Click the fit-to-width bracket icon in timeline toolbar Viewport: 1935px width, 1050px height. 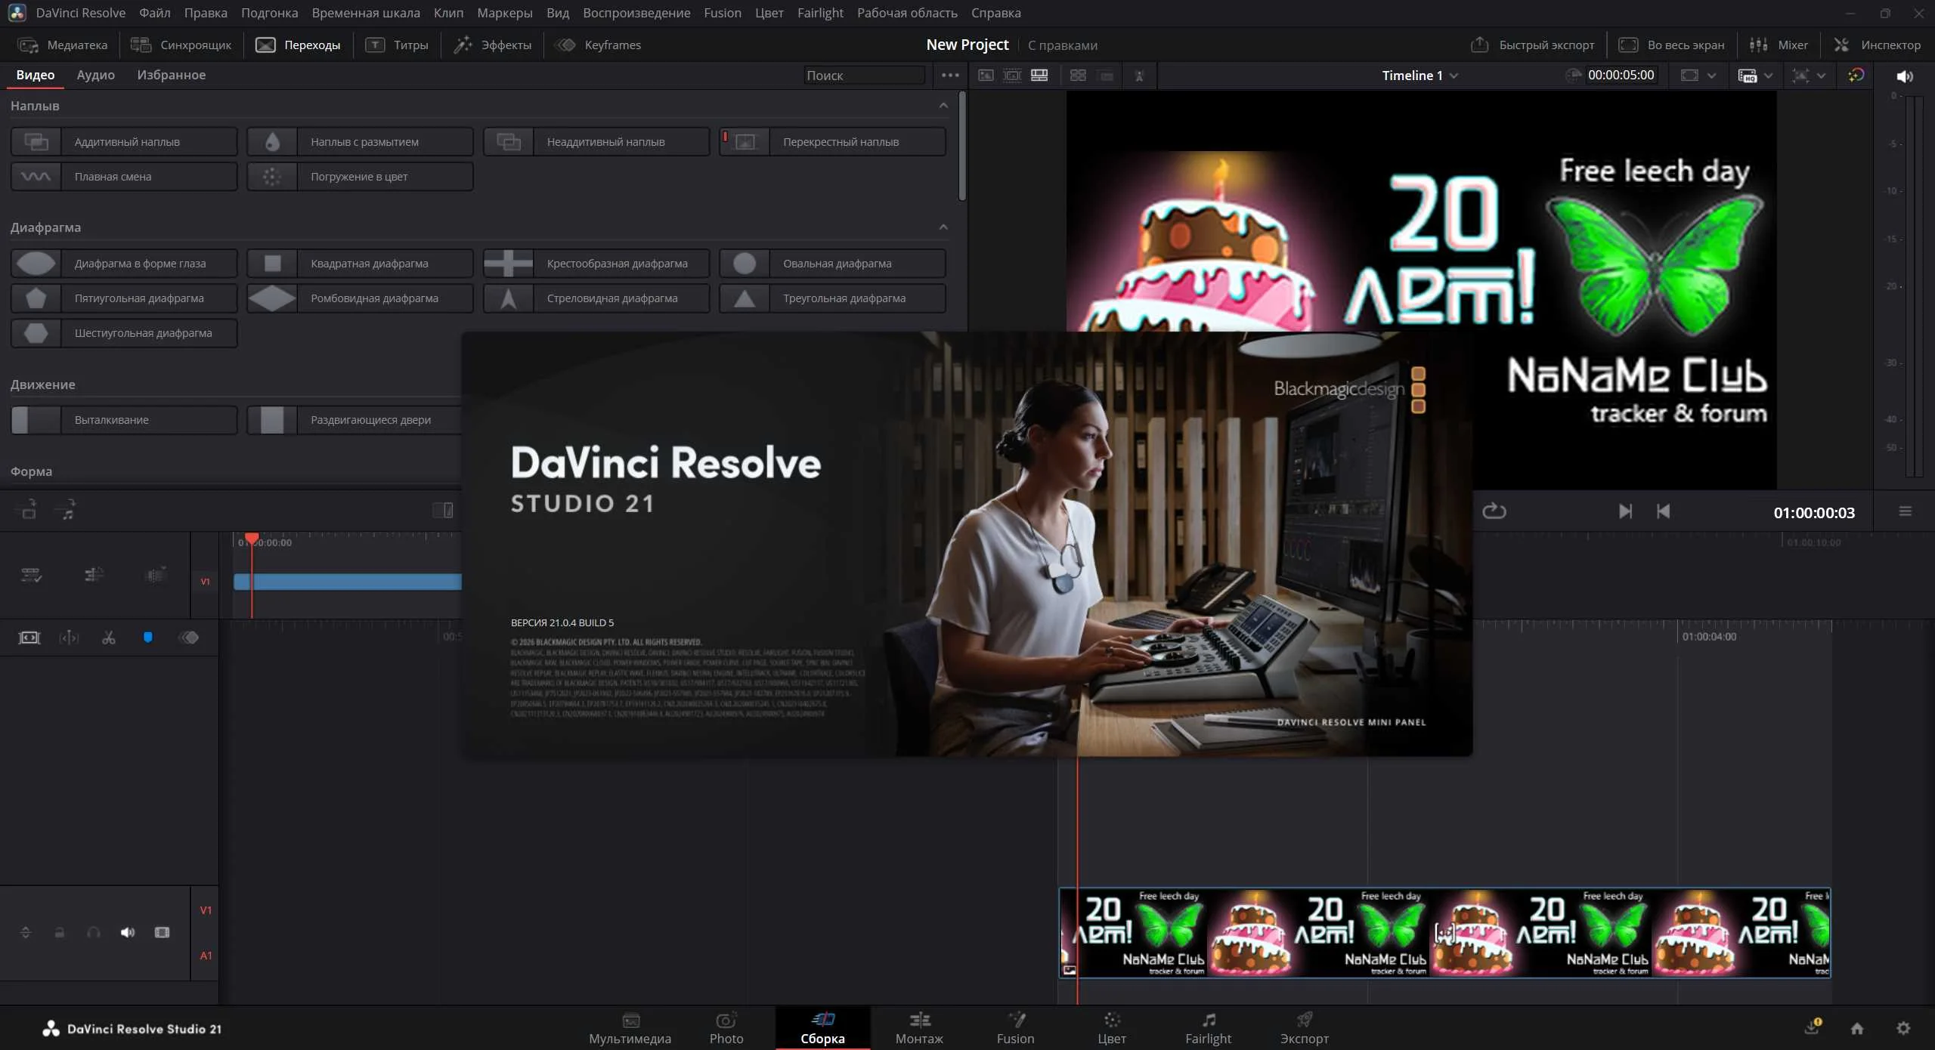[x=29, y=638]
